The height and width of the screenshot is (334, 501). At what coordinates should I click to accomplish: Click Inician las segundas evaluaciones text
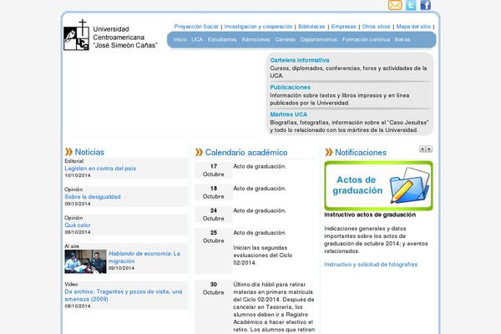tap(263, 255)
